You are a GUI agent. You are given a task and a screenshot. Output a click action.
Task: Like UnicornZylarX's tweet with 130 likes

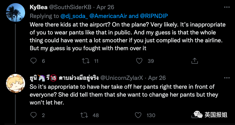click(138, 115)
